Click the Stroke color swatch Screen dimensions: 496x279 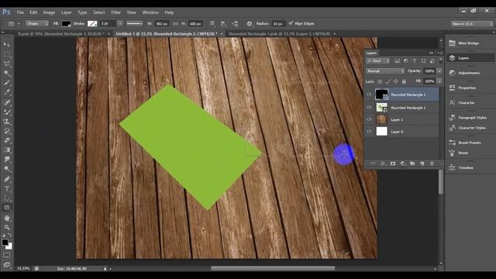click(x=92, y=23)
